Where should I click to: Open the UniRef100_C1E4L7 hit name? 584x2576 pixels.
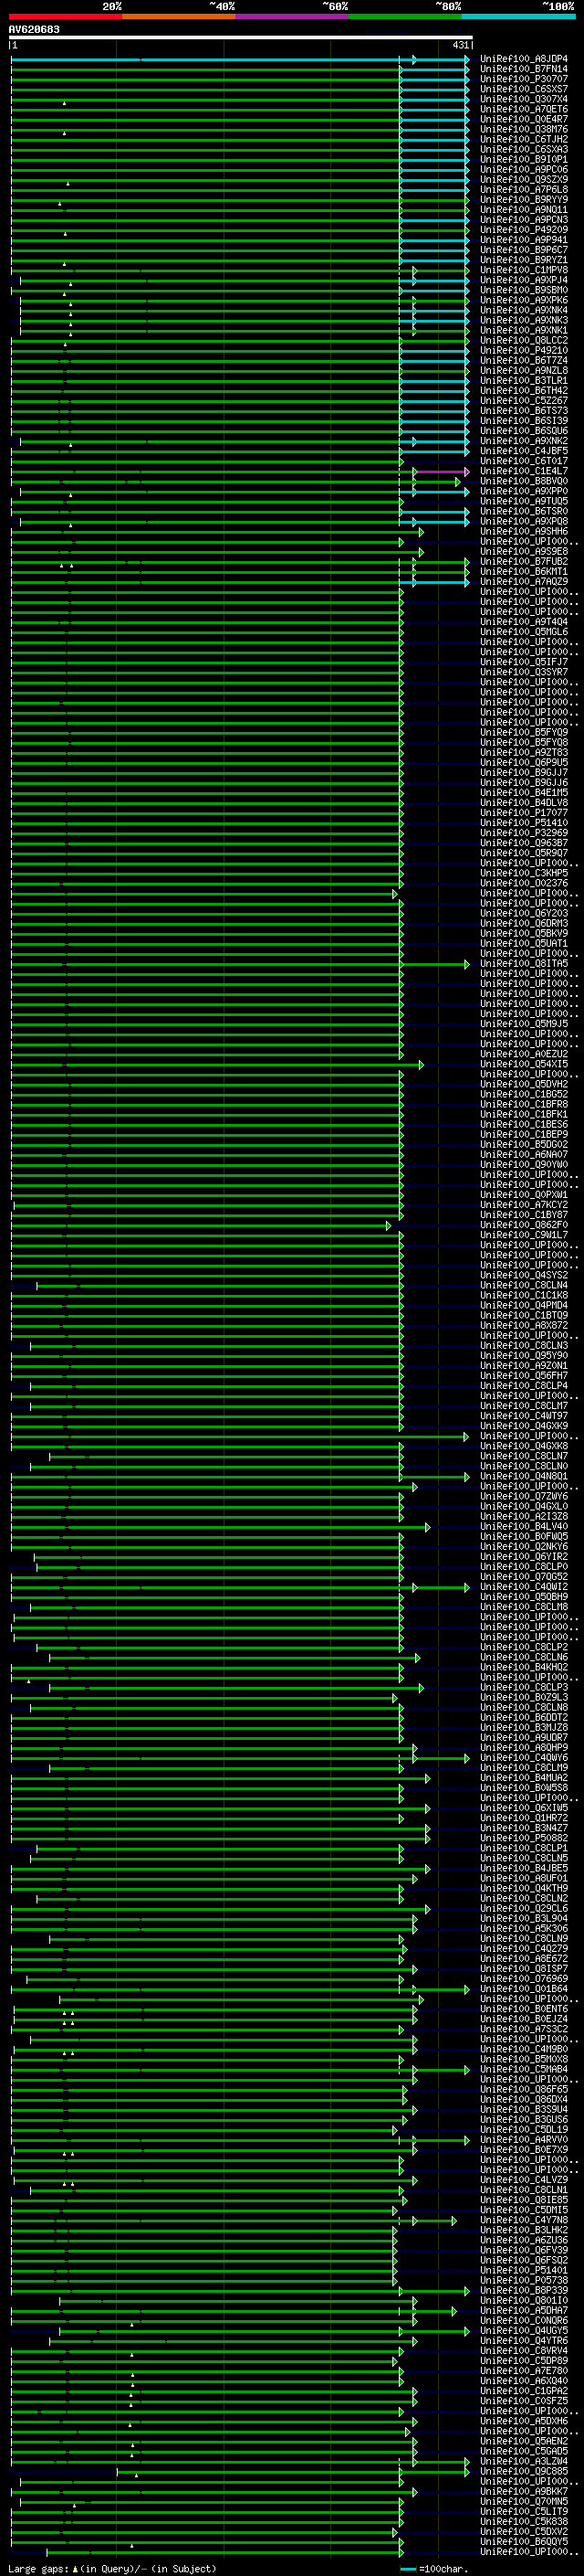click(x=523, y=471)
